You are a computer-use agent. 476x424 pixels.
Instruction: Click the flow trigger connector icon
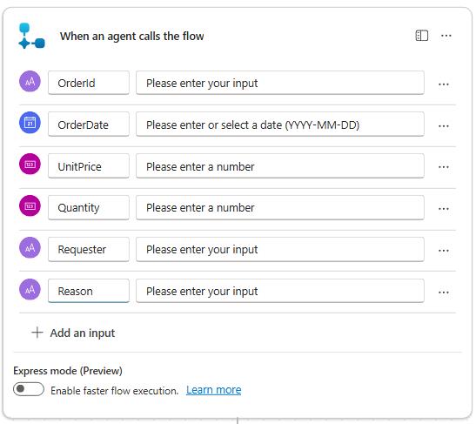[x=31, y=36]
